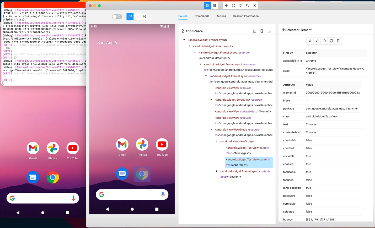Open Photos in the emulator window
This screenshot has height=228, width=375.
click(53, 148)
